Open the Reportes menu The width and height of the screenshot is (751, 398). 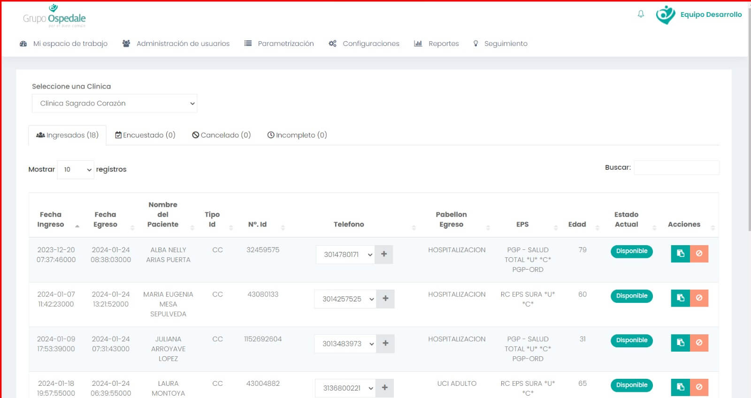437,44
